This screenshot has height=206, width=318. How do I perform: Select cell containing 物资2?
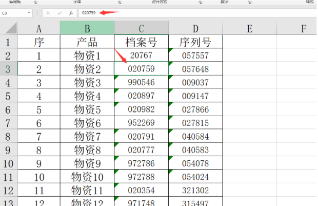[87, 69]
